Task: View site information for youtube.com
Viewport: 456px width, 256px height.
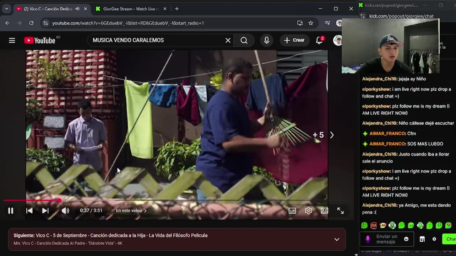Action: [45, 23]
